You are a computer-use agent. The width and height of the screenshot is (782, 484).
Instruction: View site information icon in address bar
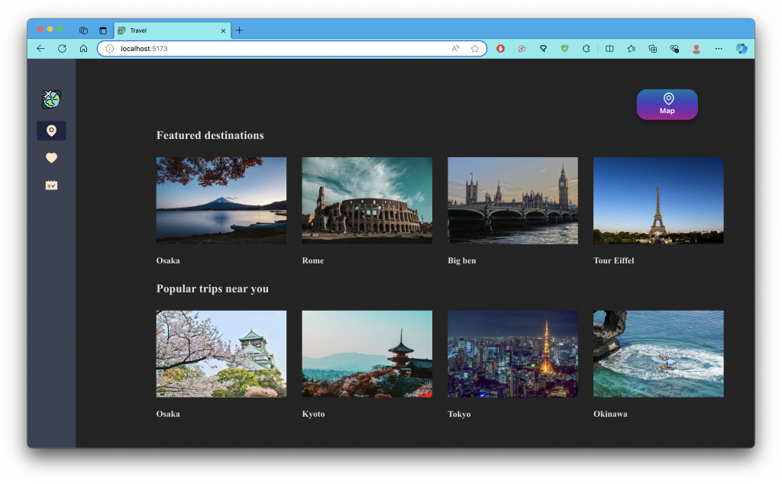[110, 48]
